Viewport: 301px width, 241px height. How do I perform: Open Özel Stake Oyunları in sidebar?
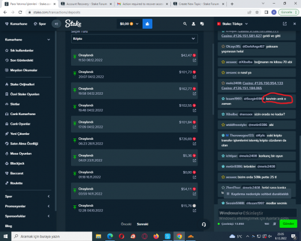pyautogui.click(x=22, y=94)
